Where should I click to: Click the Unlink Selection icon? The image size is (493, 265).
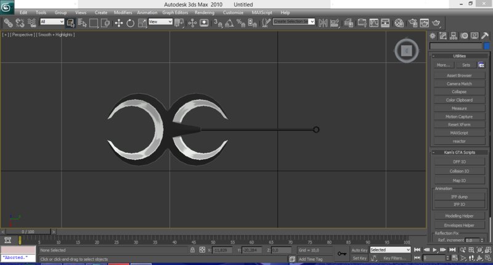click(x=20, y=23)
